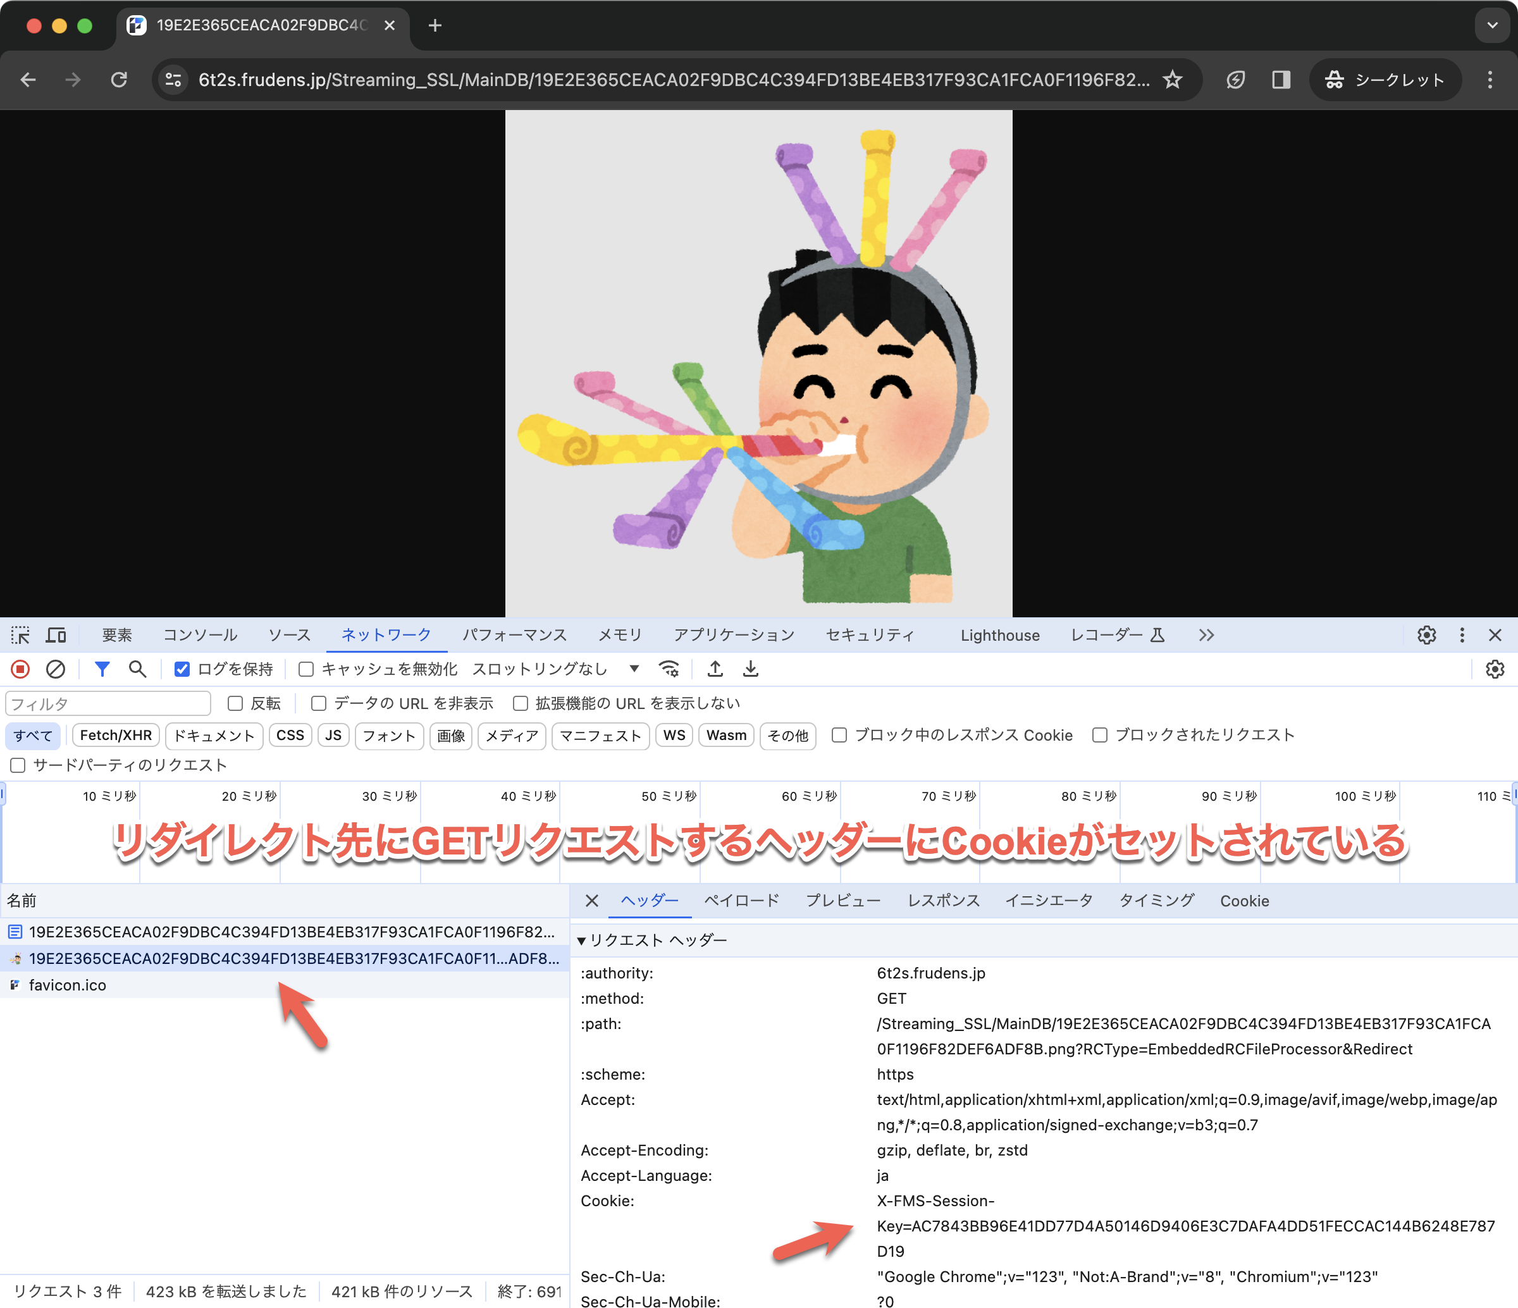Viewport: 1518px width, 1308px height.
Task: Open the スロットリングなし throttling dropdown
Action: click(556, 669)
